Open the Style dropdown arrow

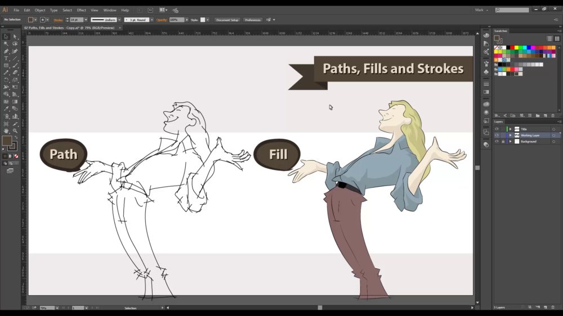pos(208,20)
